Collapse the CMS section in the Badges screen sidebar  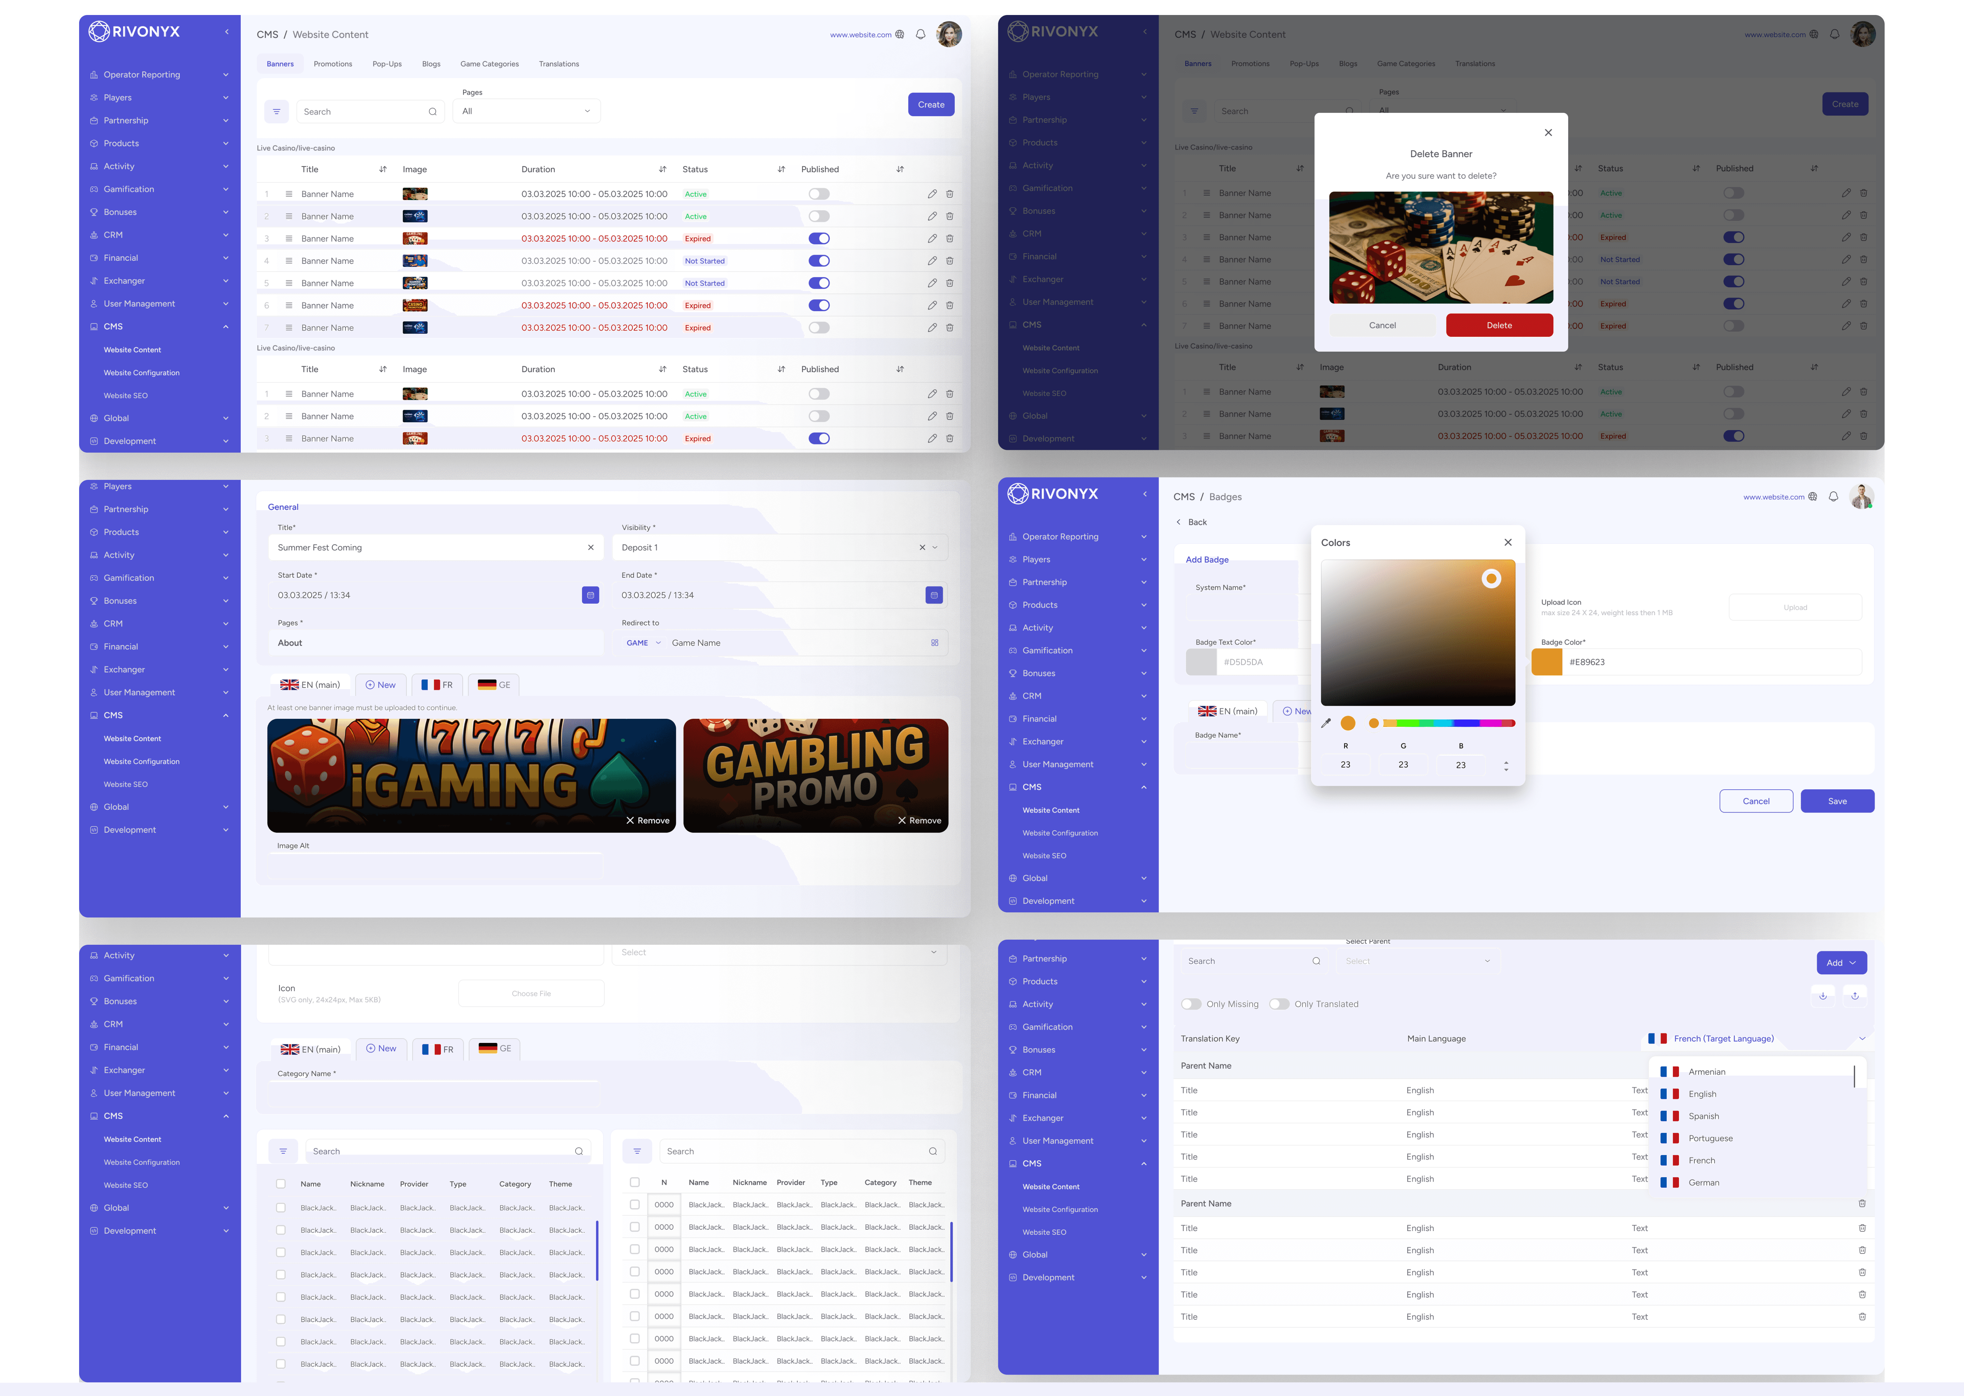[1077, 787]
